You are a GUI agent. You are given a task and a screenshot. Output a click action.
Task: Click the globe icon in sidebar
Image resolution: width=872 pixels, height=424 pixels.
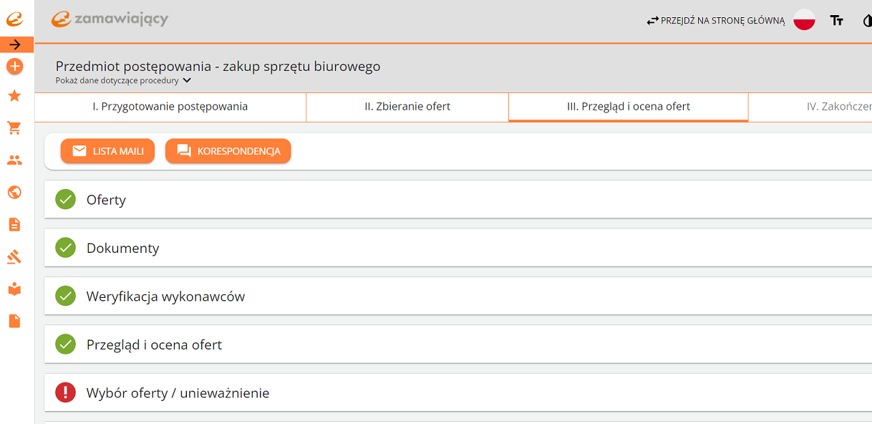pos(14,193)
